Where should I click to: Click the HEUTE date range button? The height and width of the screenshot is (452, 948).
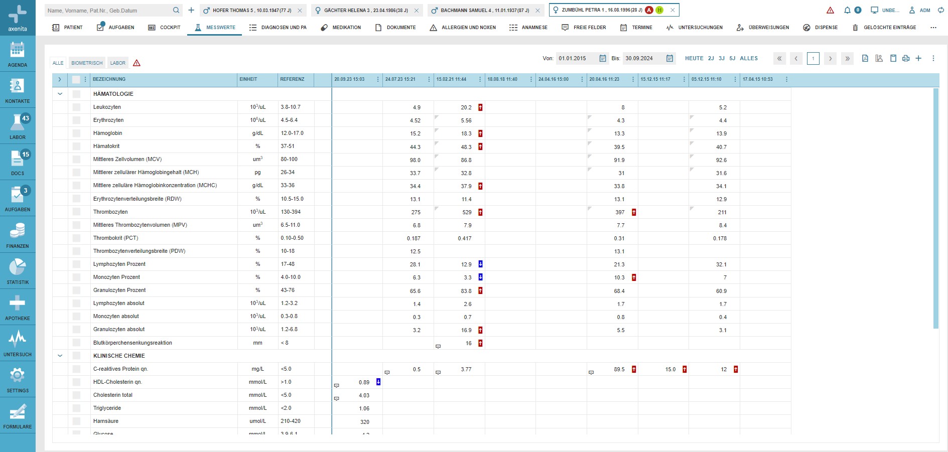[694, 58]
